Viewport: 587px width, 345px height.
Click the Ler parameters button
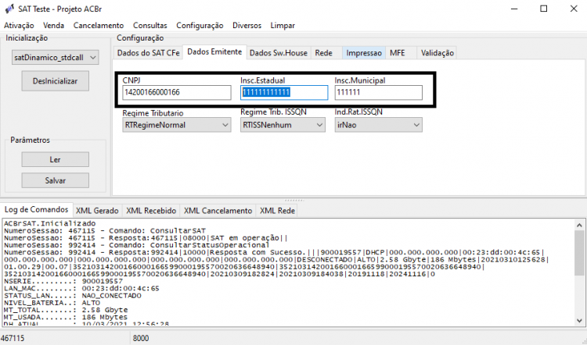pos(56,159)
